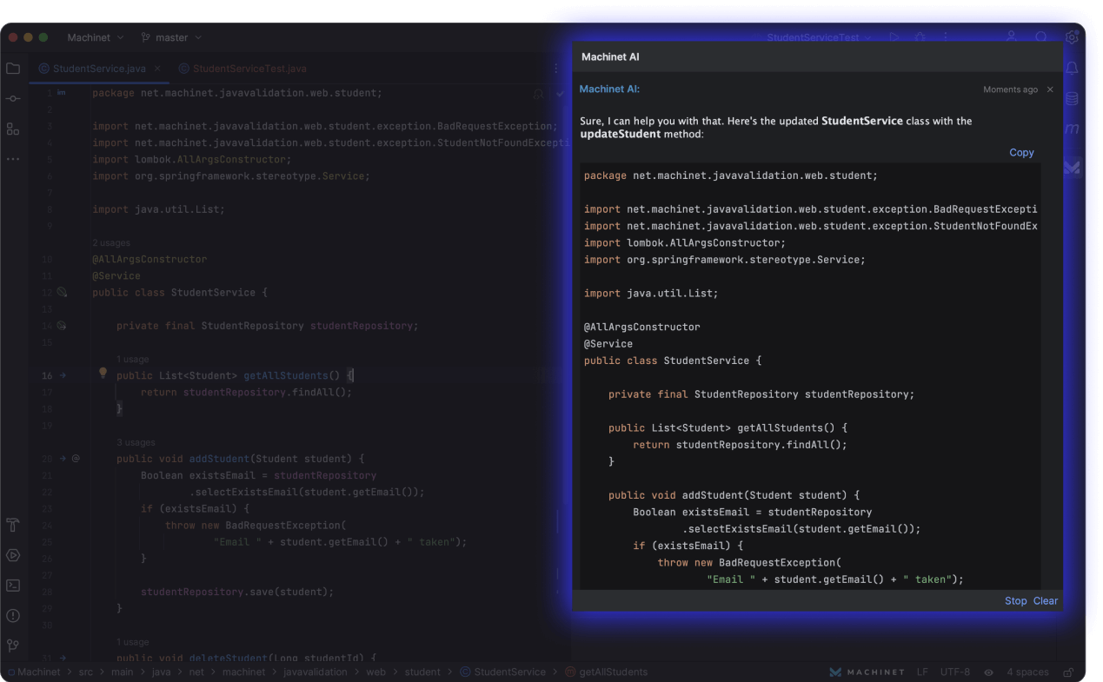Select the StudentService.java tab
1103x682 pixels.
tap(98, 69)
